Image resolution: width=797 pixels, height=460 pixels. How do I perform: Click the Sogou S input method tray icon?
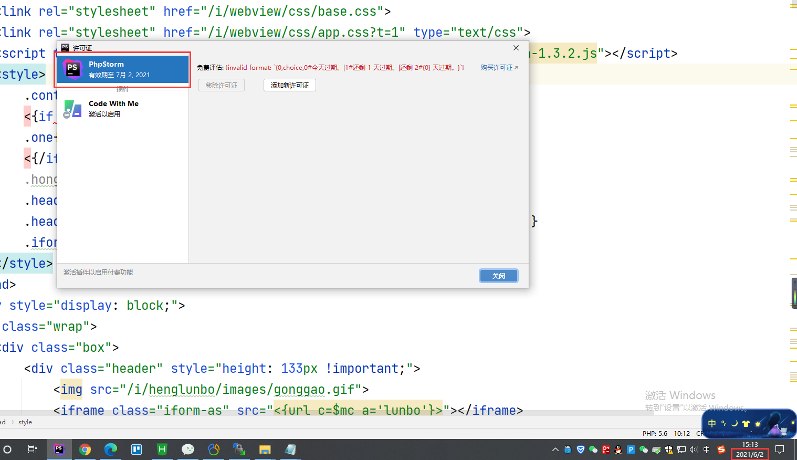721,449
